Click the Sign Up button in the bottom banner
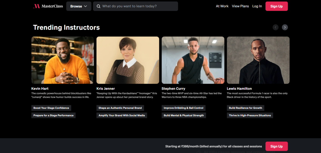Viewport: 321px width, 153px height. (276, 146)
